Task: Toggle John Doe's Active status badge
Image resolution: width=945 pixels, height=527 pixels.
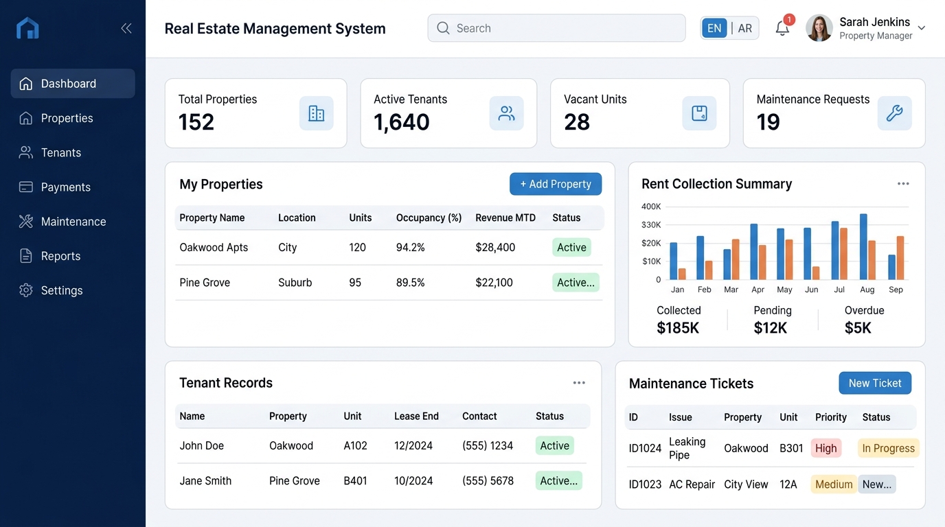Action: [554, 445]
